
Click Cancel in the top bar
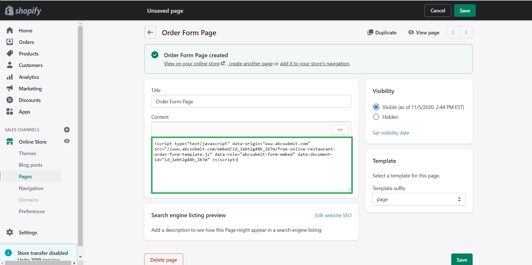coord(438,10)
